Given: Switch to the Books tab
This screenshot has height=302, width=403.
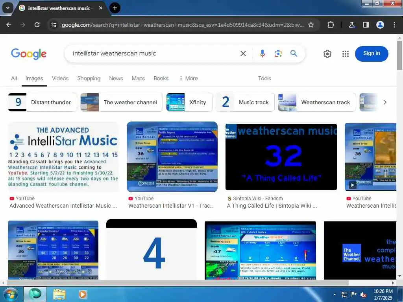Looking at the screenshot, I should pos(161,78).
